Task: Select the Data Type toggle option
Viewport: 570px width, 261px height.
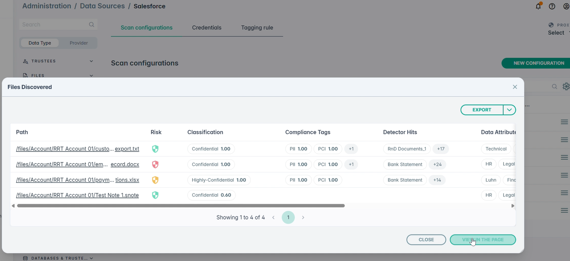Action: [40, 43]
